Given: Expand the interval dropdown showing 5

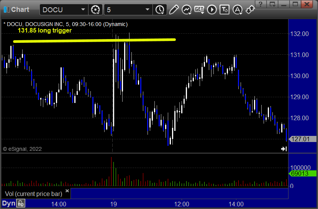Looking at the screenshot, I should pyautogui.click(x=128, y=10).
